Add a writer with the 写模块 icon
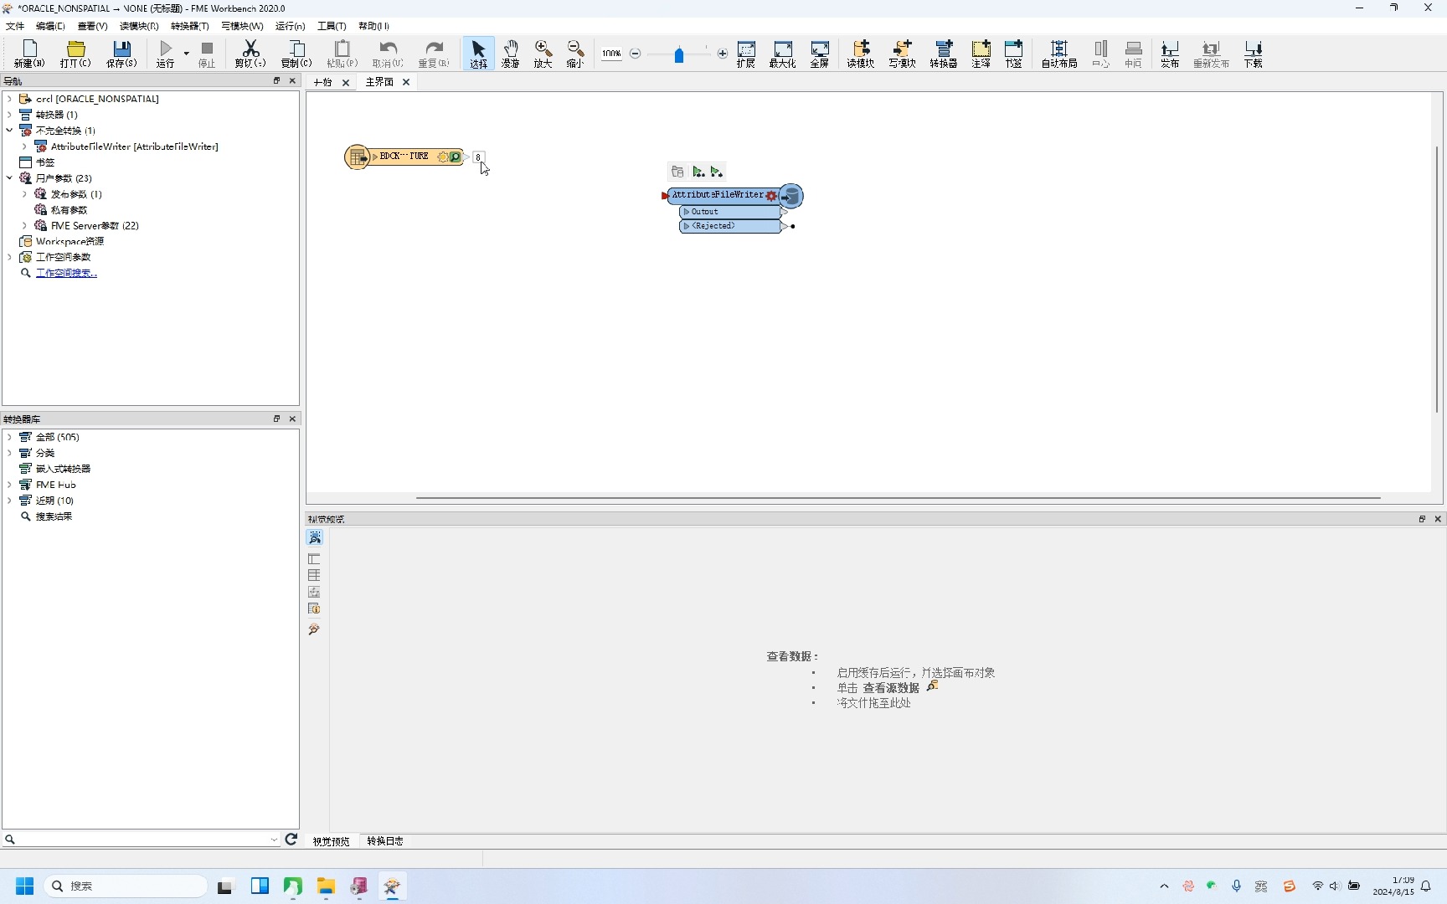1447x904 pixels. pos(902,54)
